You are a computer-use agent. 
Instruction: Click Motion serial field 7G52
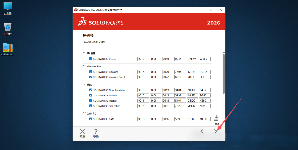205,96
